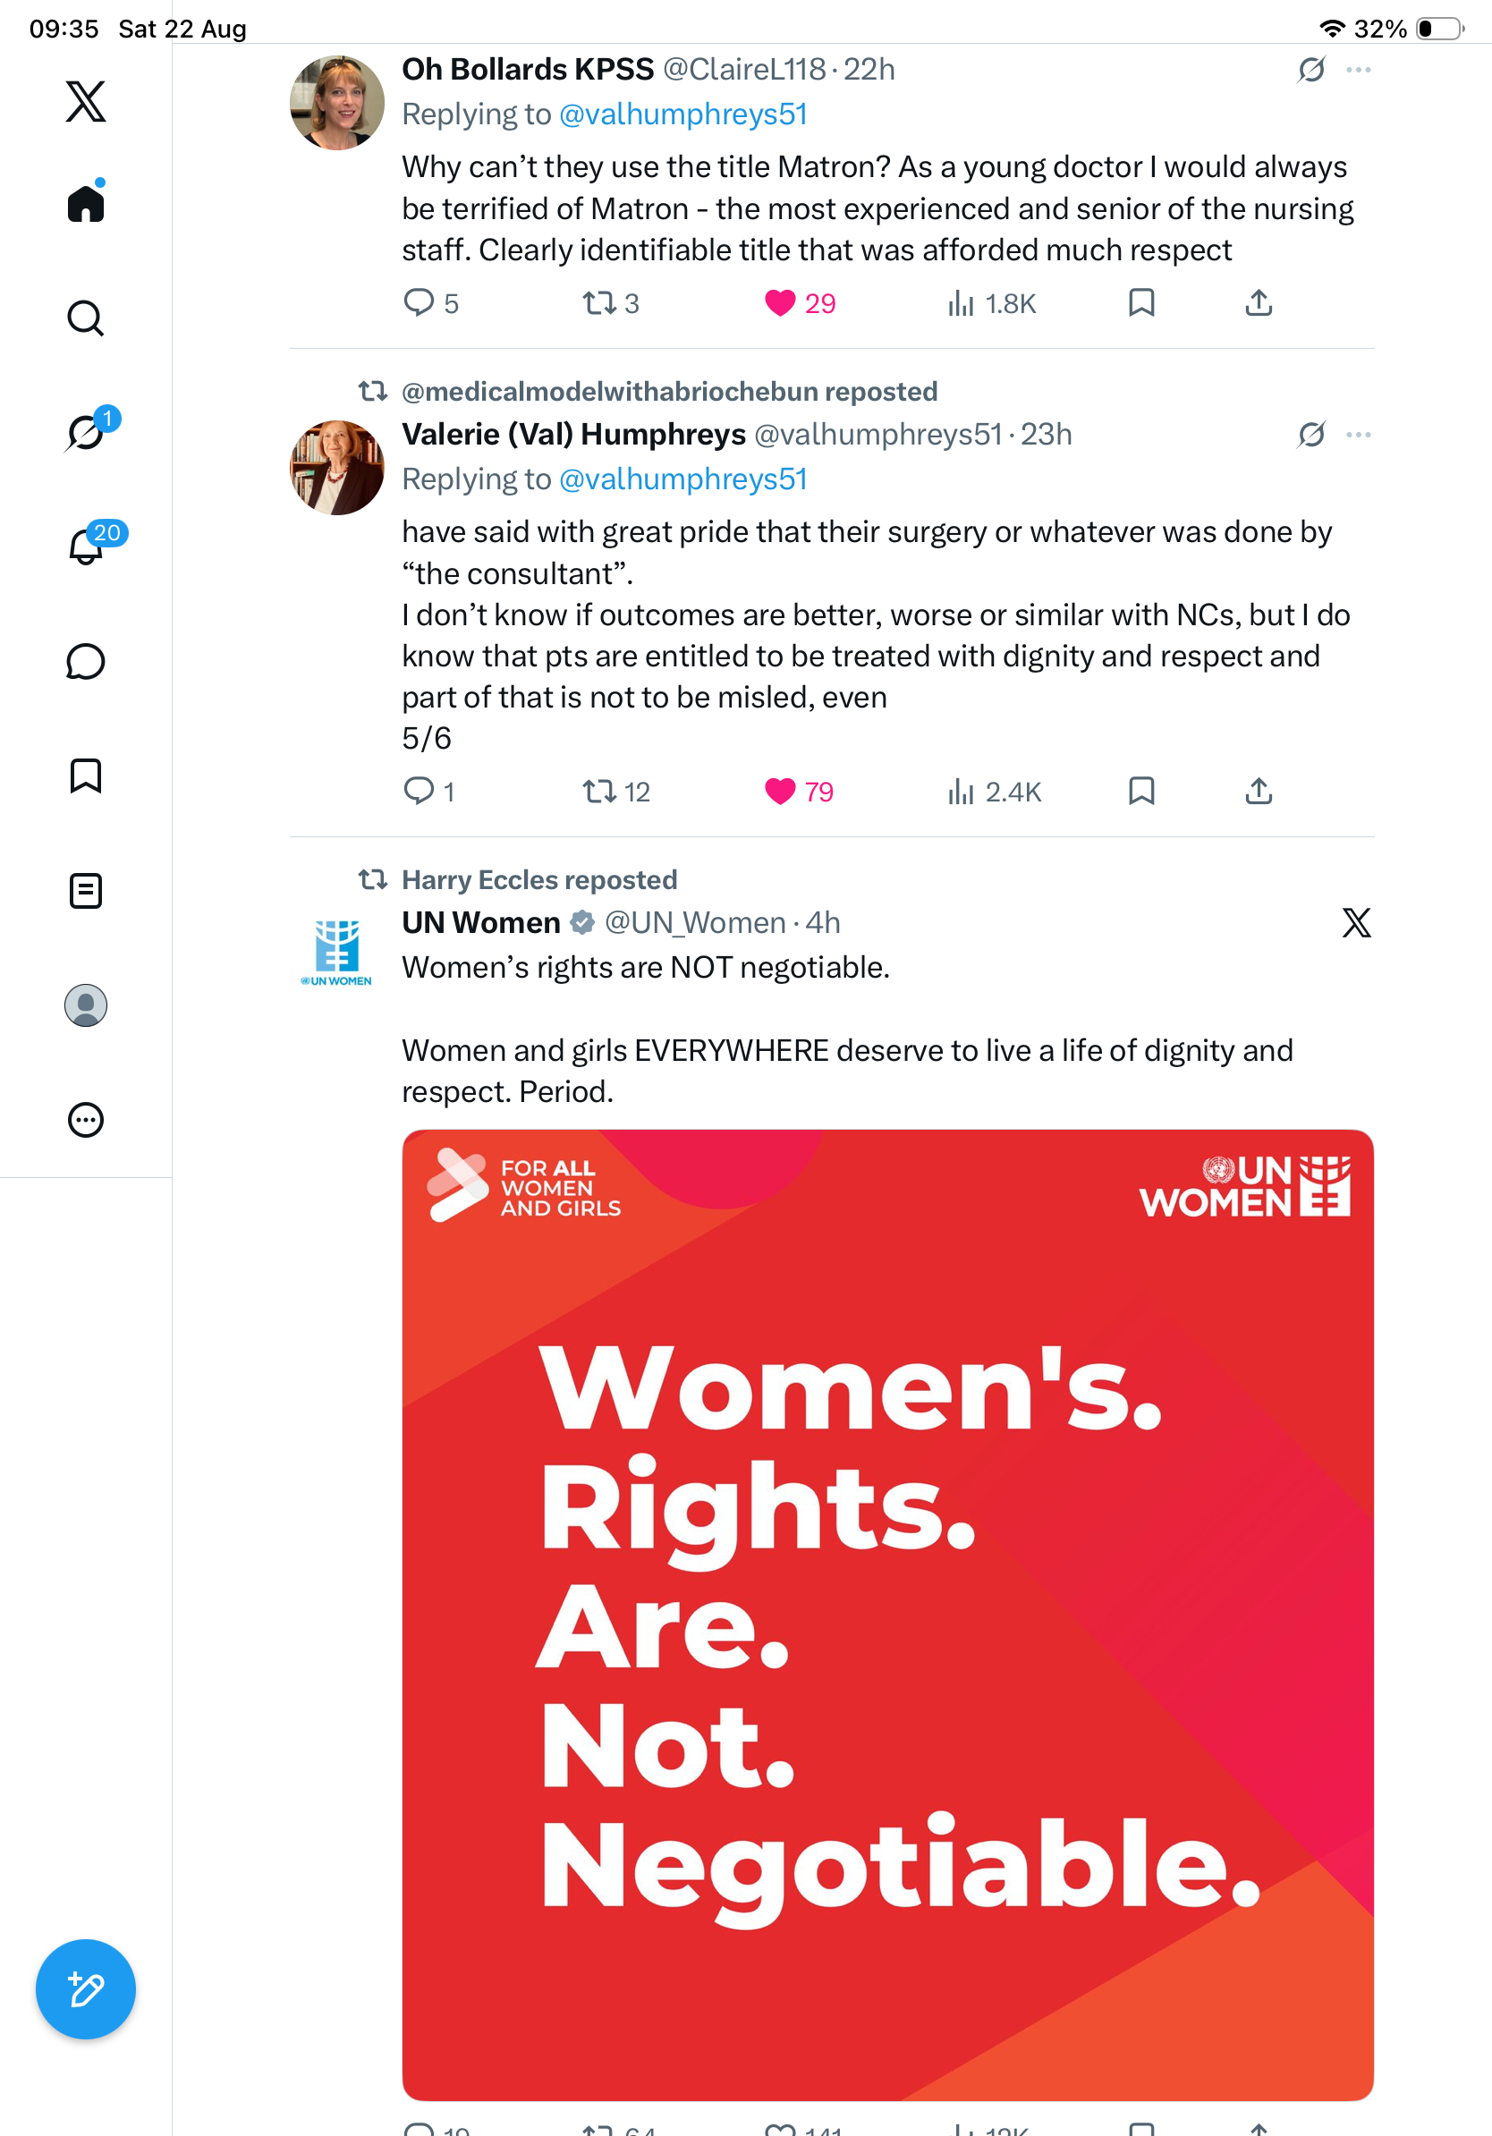Repost Valerie Humphreys post with 12 reposts
This screenshot has height=2136, width=1492.
(x=615, y=792)
